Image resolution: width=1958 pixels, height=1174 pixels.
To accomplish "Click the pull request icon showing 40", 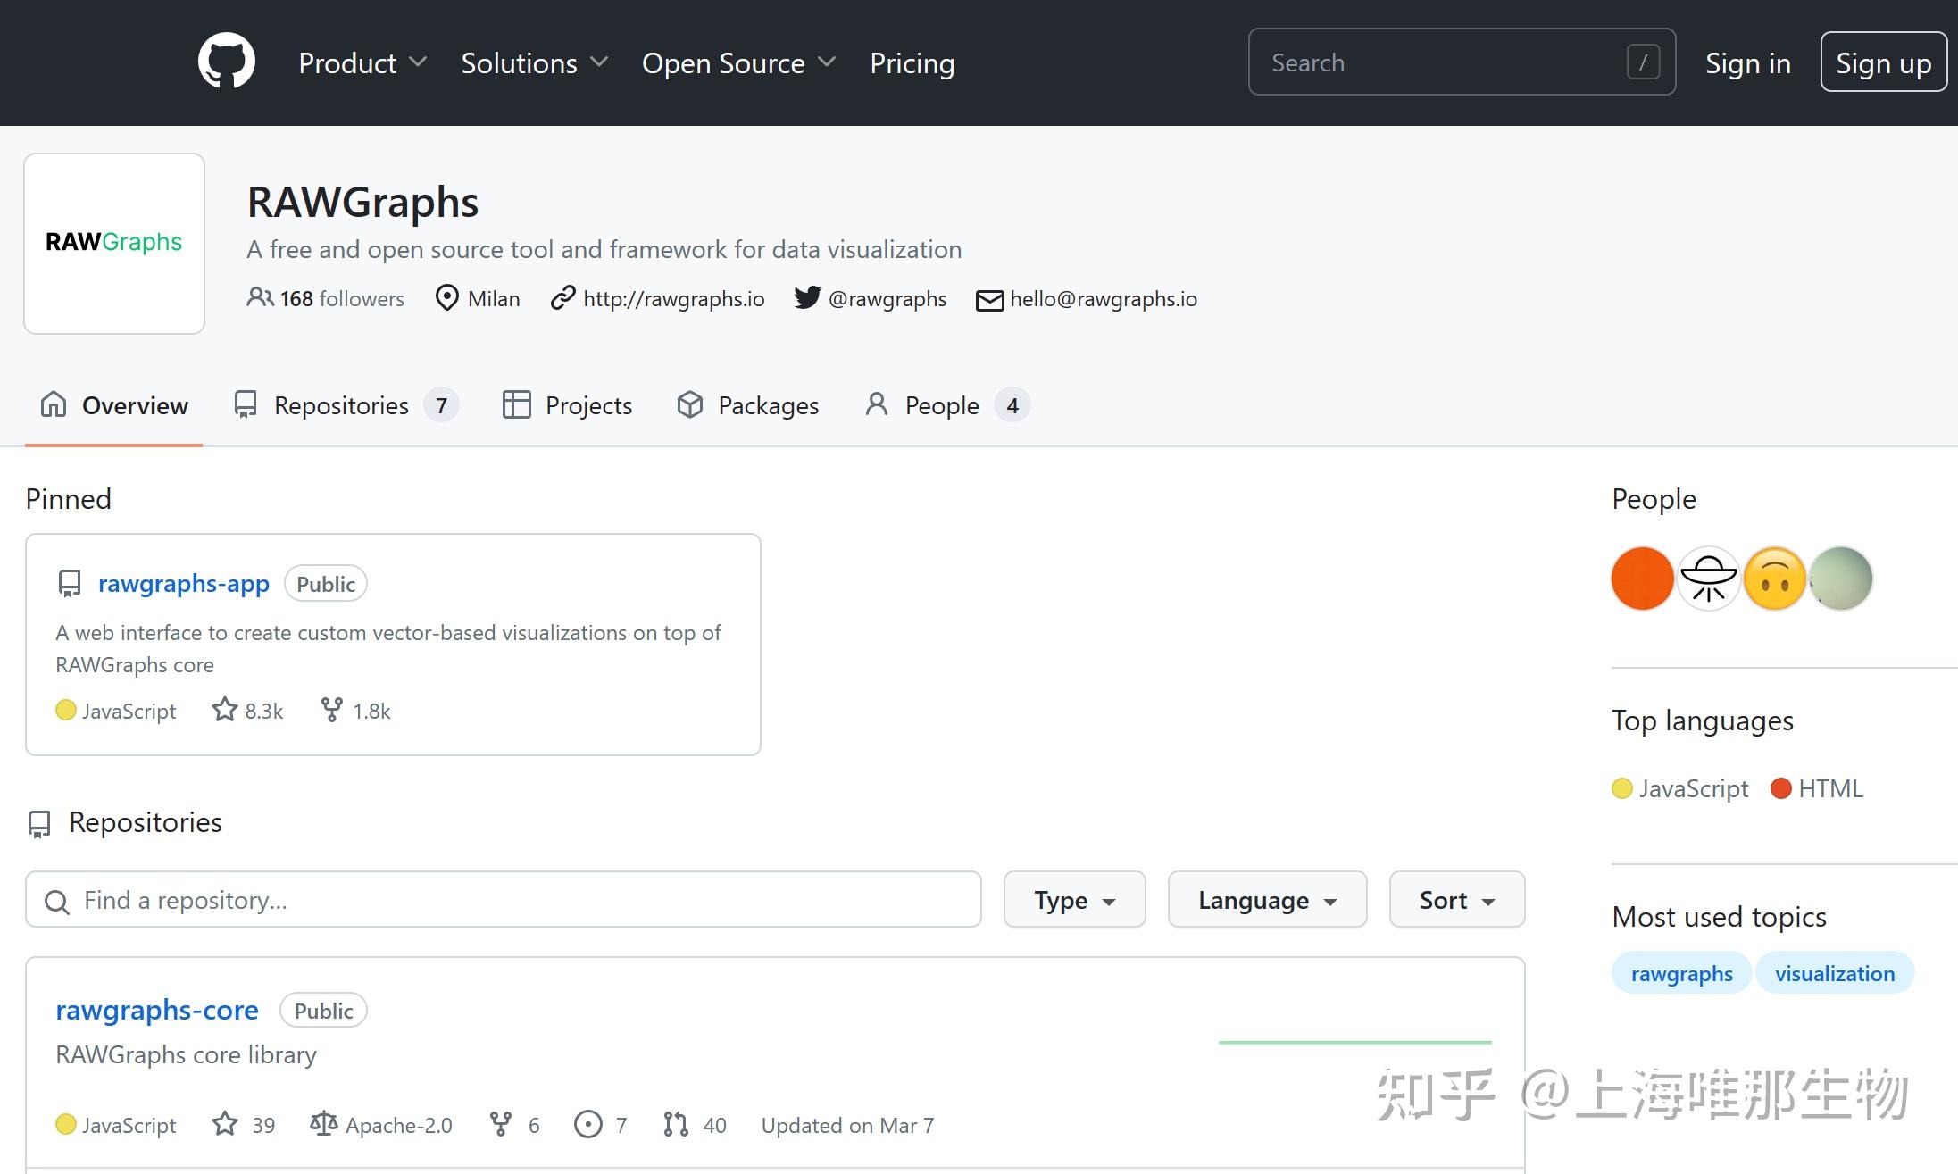I will point(675,1124).
